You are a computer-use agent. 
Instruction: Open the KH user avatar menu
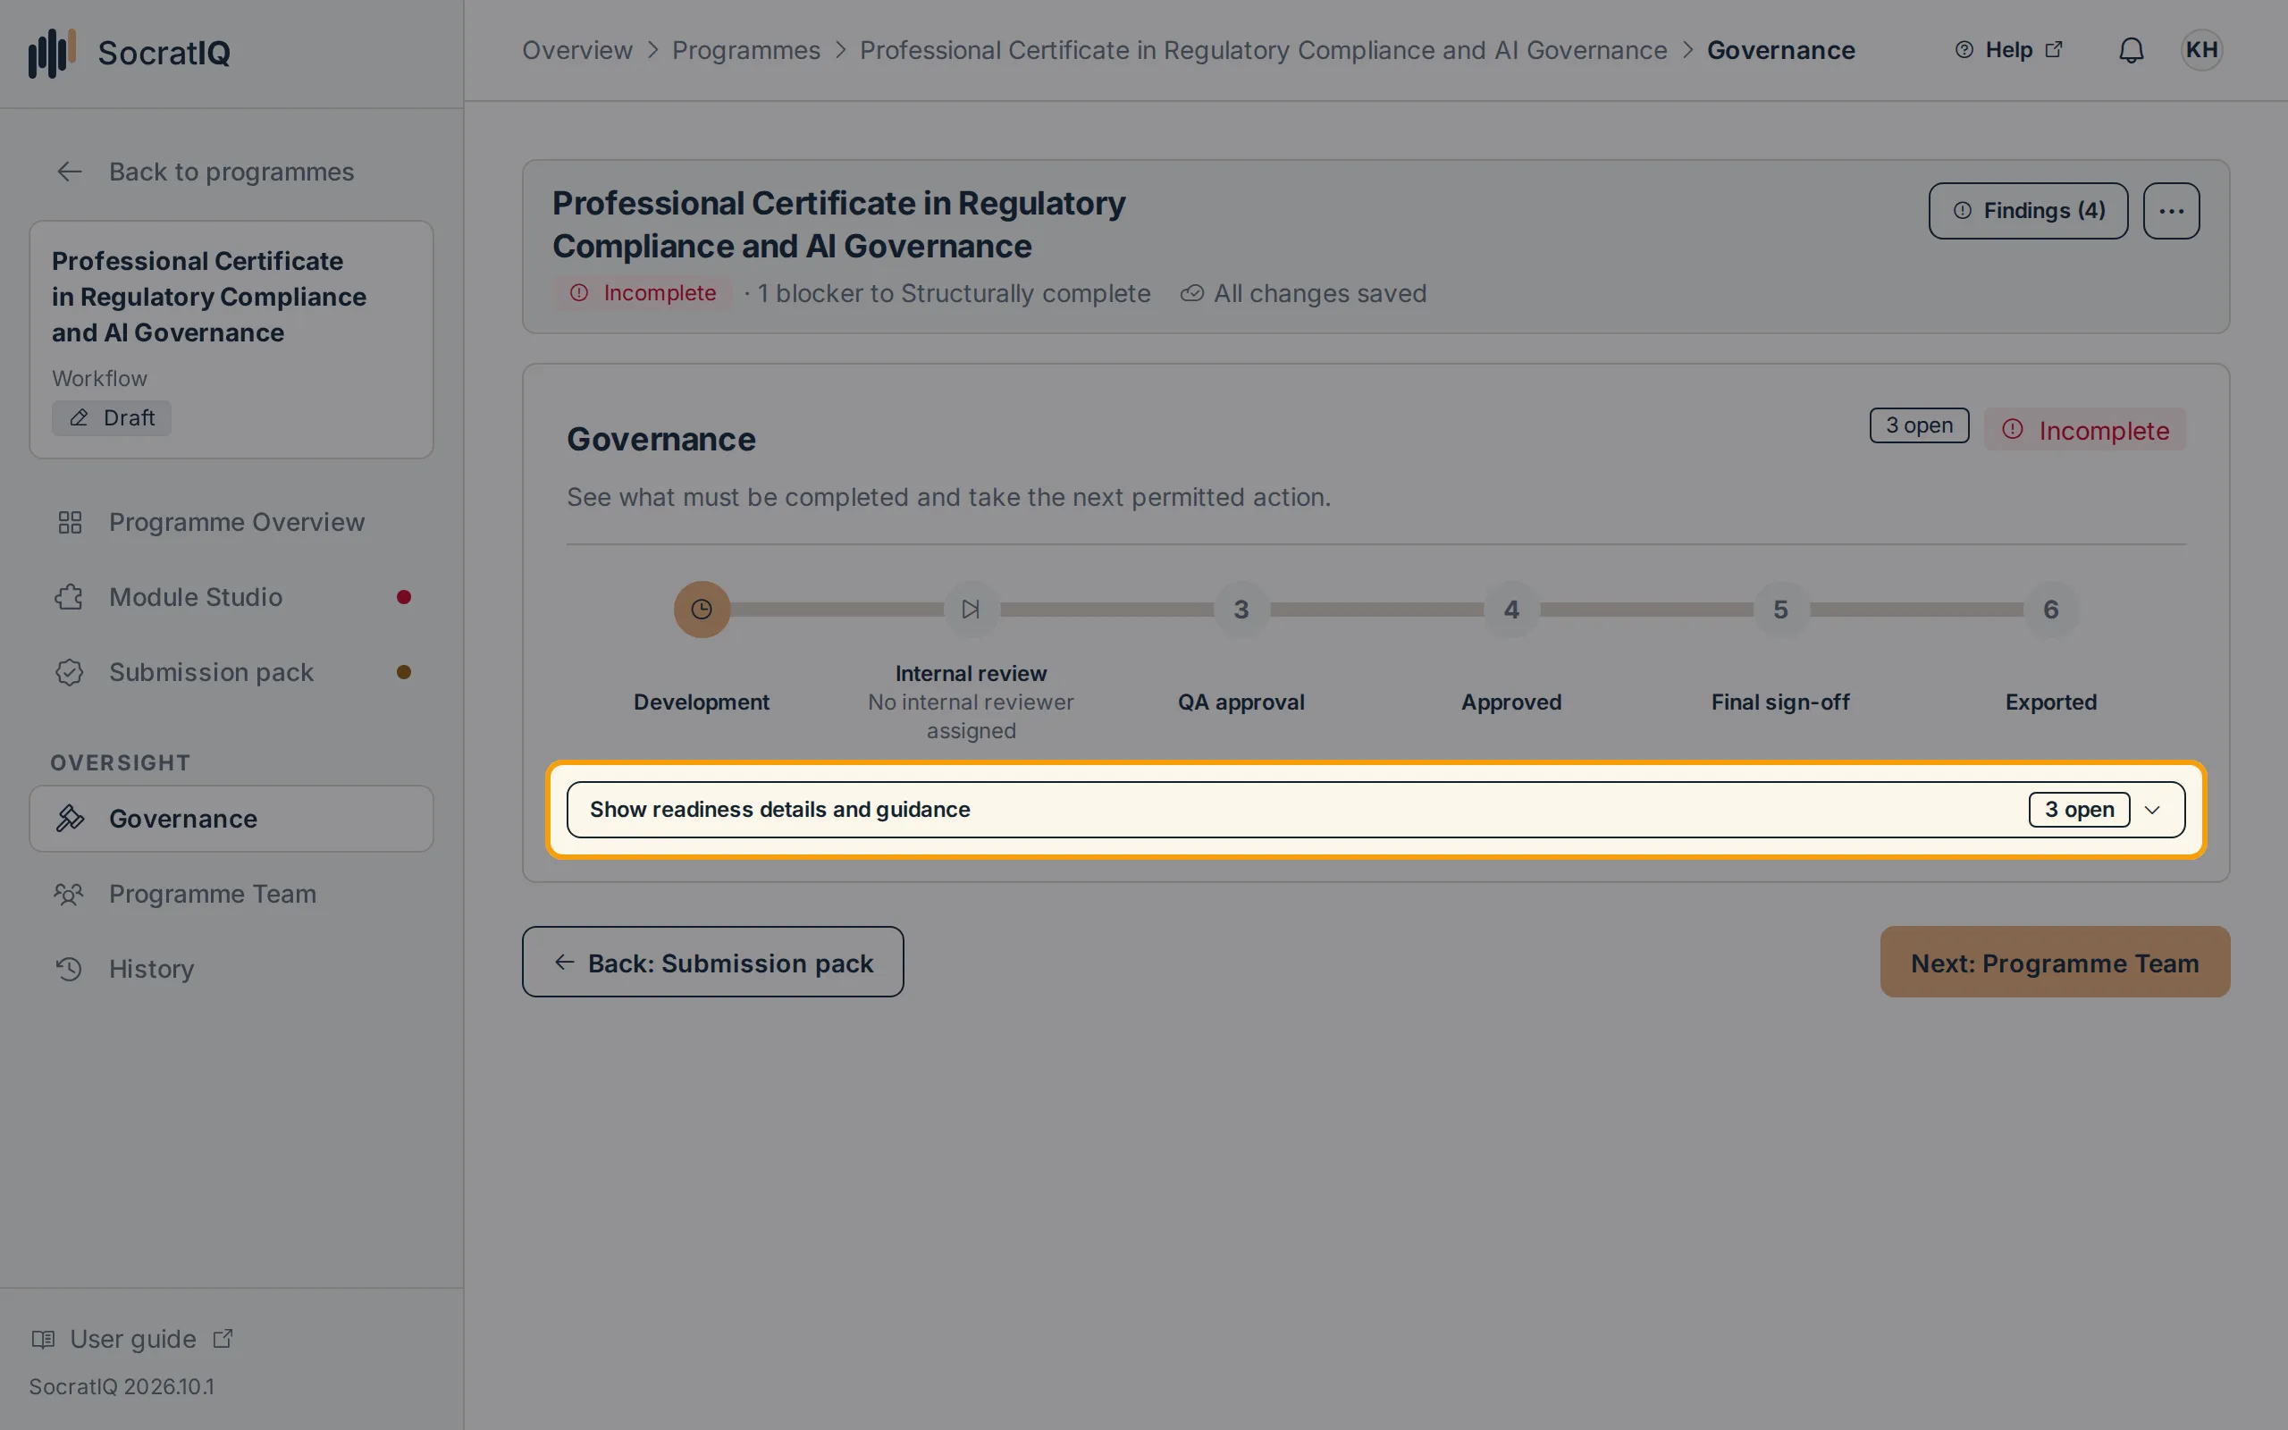click(x=2201, y=50)
